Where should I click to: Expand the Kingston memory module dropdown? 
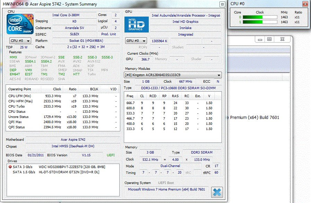click(x=173, y=75)
